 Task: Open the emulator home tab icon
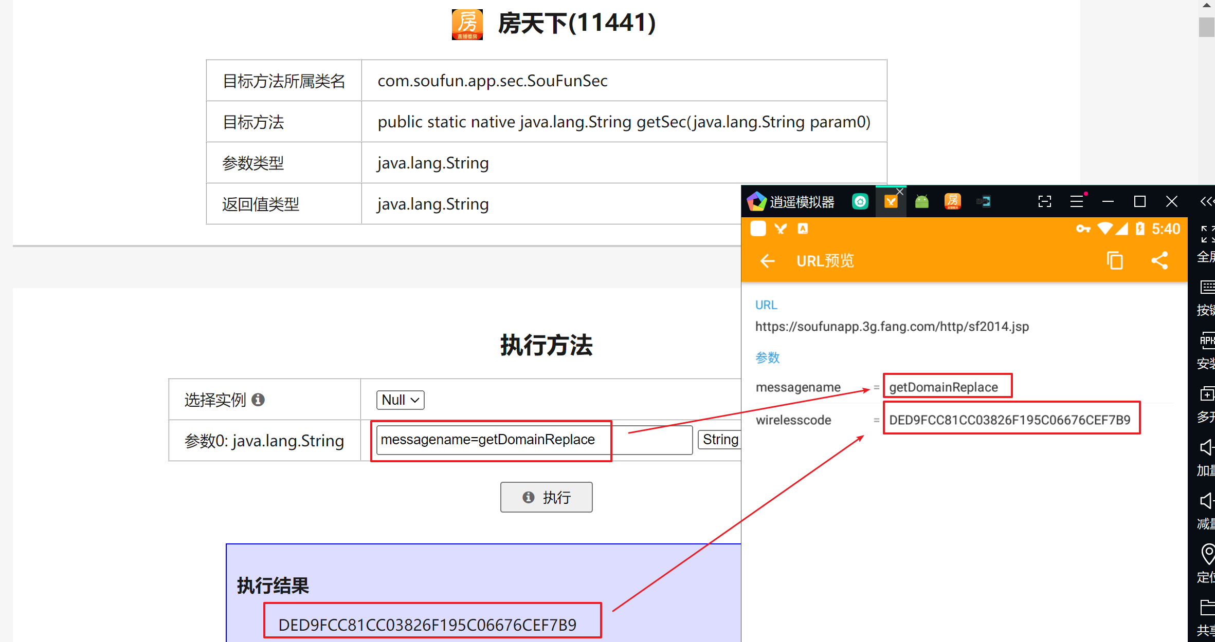860,201
